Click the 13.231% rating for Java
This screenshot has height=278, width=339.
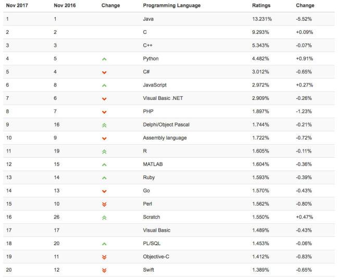(x=261, y=19)
